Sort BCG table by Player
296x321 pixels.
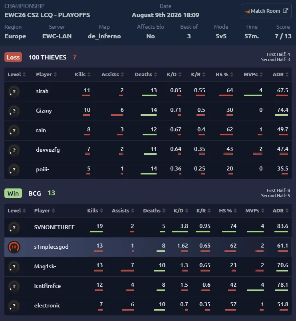44,211
